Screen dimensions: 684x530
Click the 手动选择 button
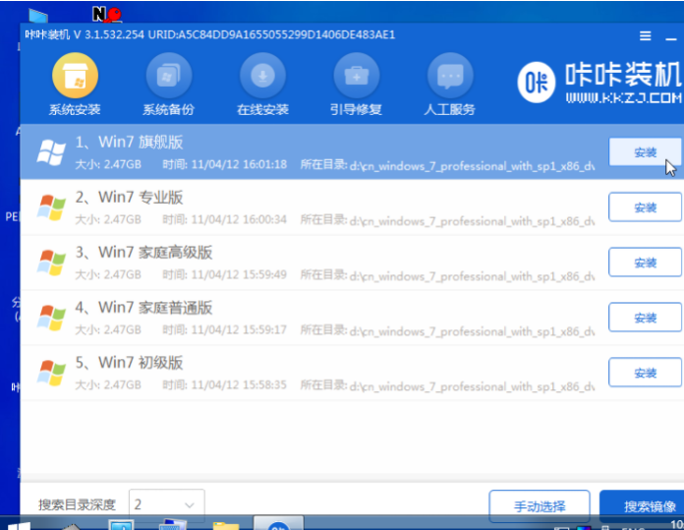pos(540,506)
